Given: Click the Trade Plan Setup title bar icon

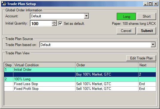Looking at the screenshot, I should [4, 4].
